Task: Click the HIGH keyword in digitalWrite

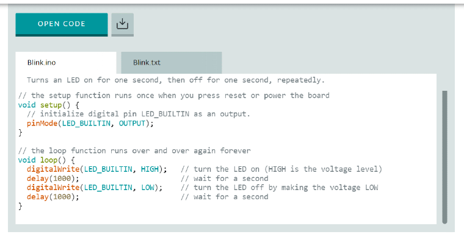Action: pos(150,169)
